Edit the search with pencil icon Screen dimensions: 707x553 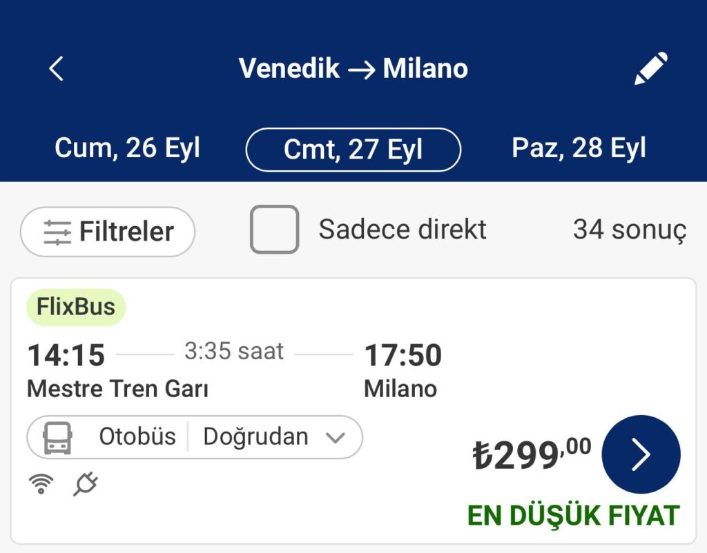click(651, 68)
